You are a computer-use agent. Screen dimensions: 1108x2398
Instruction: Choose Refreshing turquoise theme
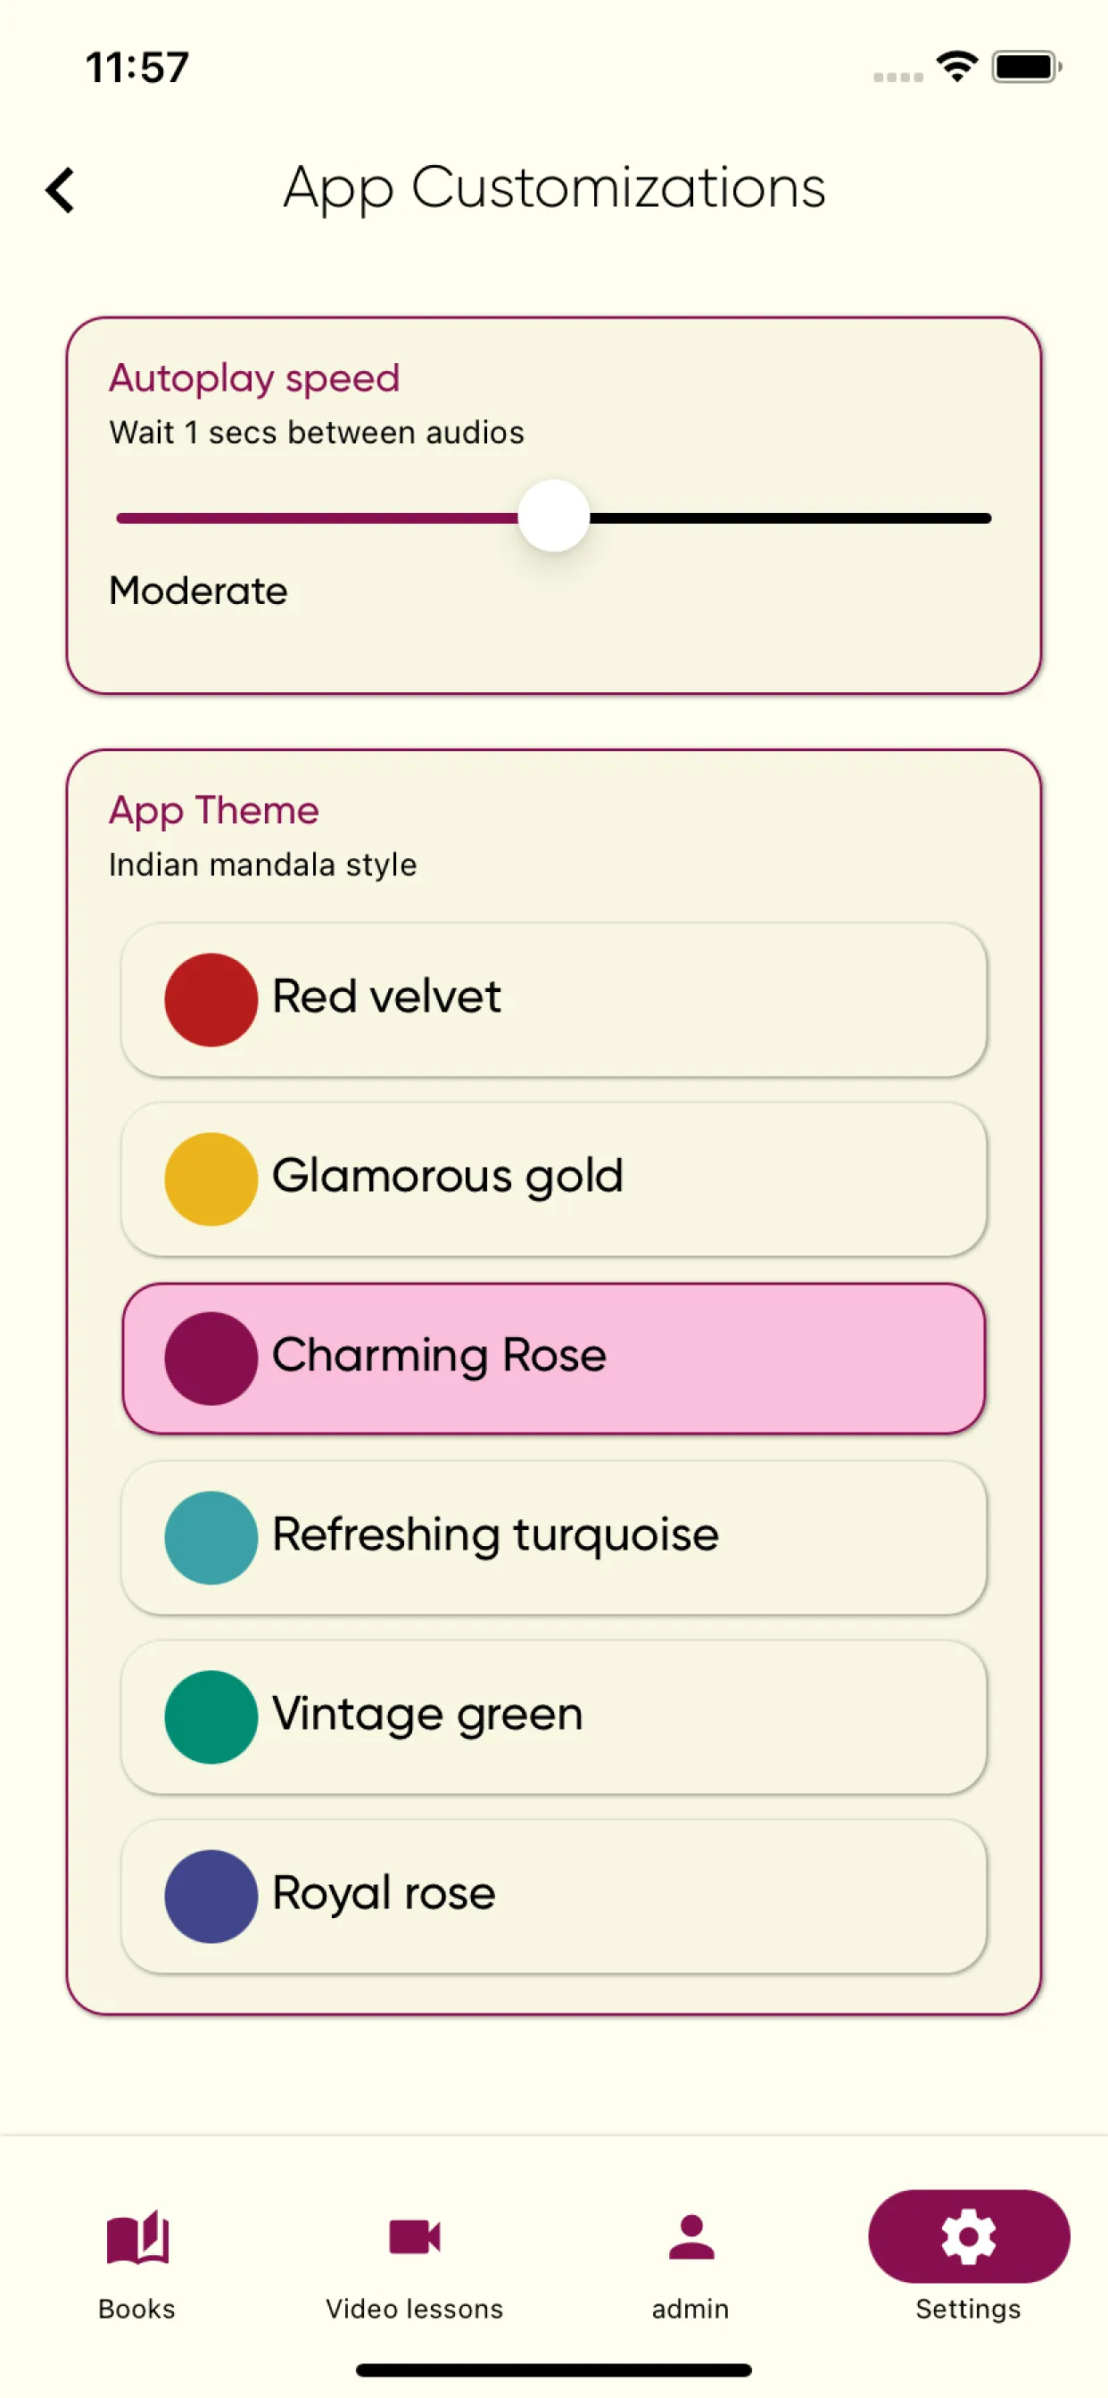(x=554, y=1538)
